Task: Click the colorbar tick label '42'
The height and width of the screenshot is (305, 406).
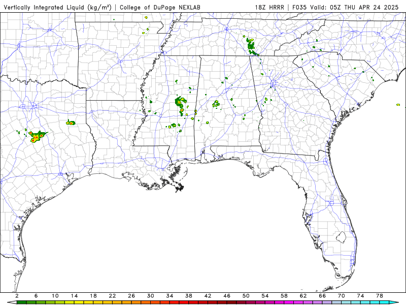Action: tap(208, 296)
